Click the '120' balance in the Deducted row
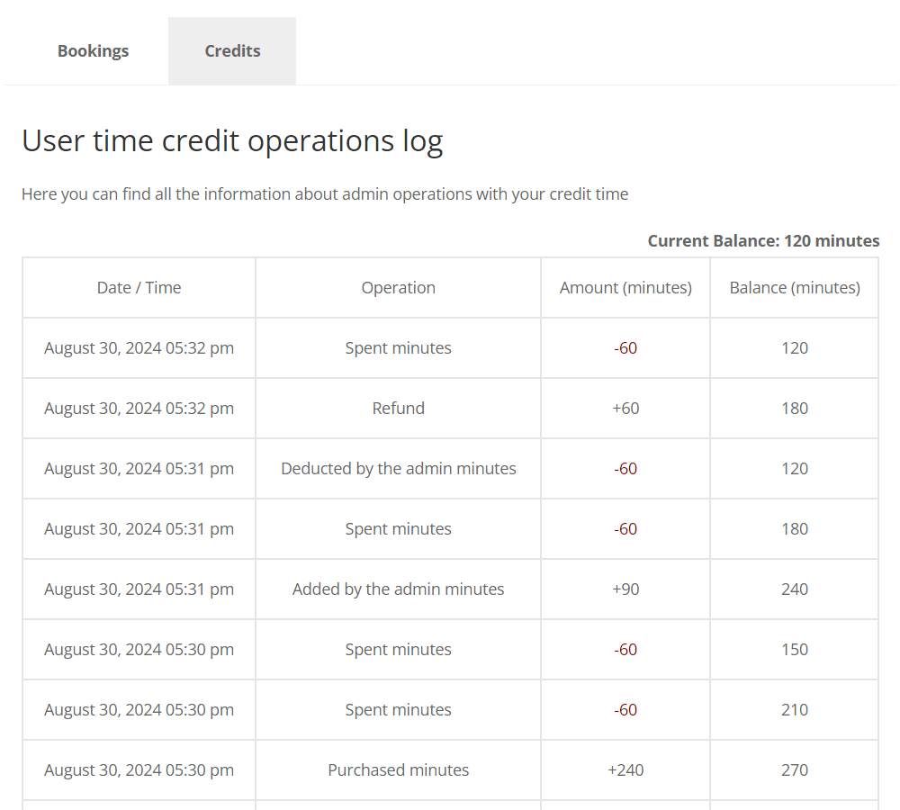The width and height of the screenshot is (900, 810). (x=795, y=468)
